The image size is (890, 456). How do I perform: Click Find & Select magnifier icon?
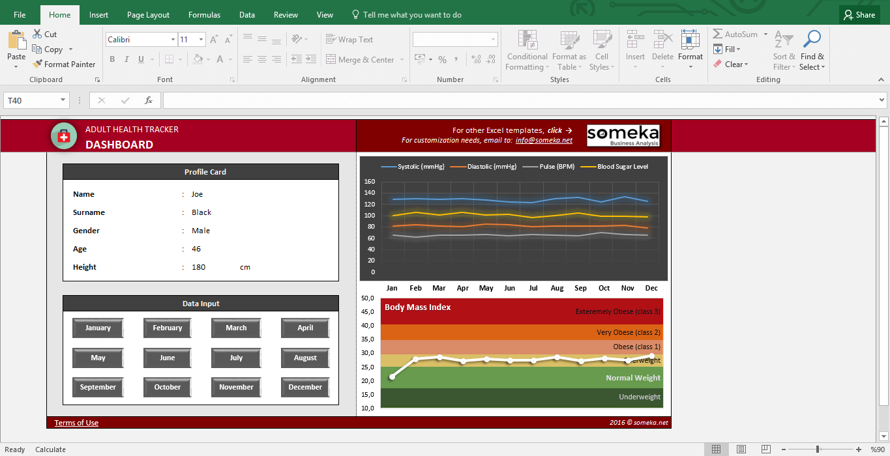click(x=812, y=40)
